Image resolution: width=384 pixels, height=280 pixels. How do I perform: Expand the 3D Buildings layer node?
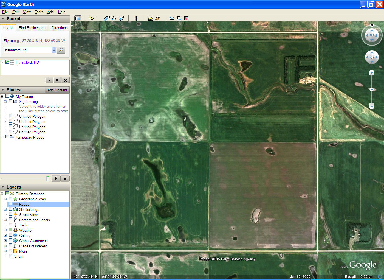[5, 209]
